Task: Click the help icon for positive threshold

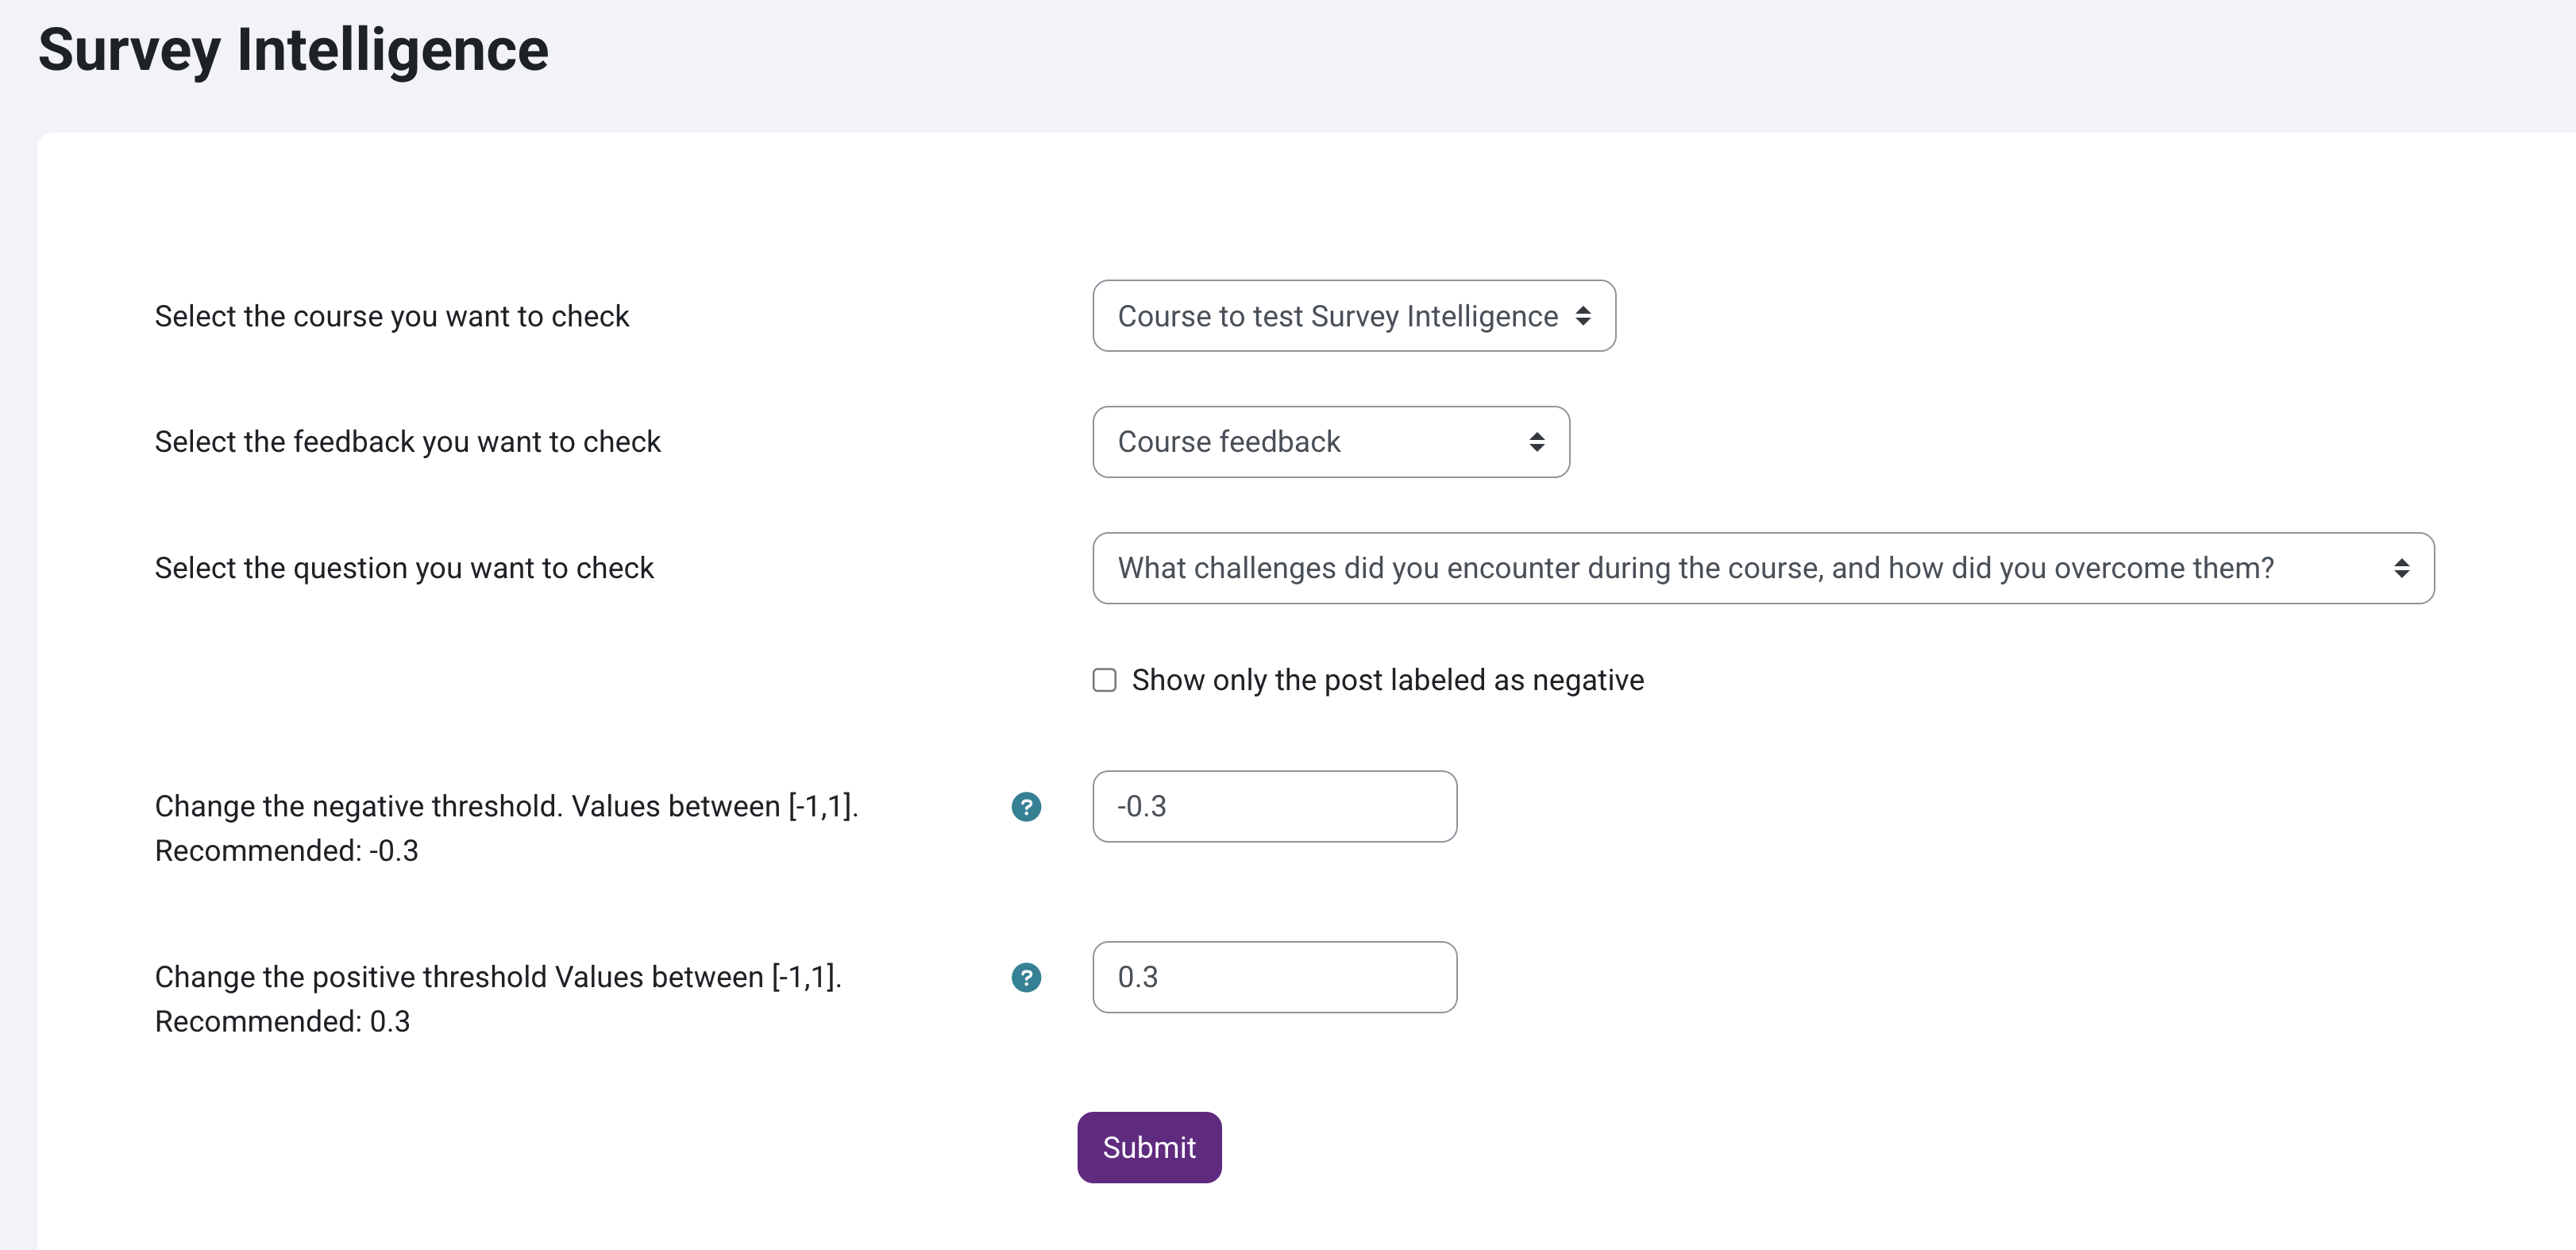Action: point(1026,977)
